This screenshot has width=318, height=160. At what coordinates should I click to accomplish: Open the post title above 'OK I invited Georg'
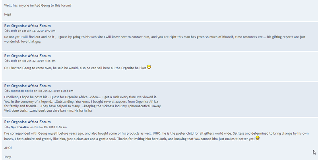27,56
